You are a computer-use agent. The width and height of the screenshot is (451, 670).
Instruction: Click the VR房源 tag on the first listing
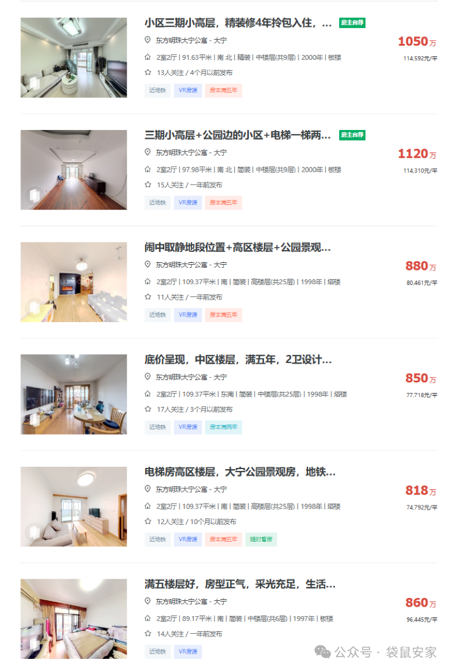(188, 91)
